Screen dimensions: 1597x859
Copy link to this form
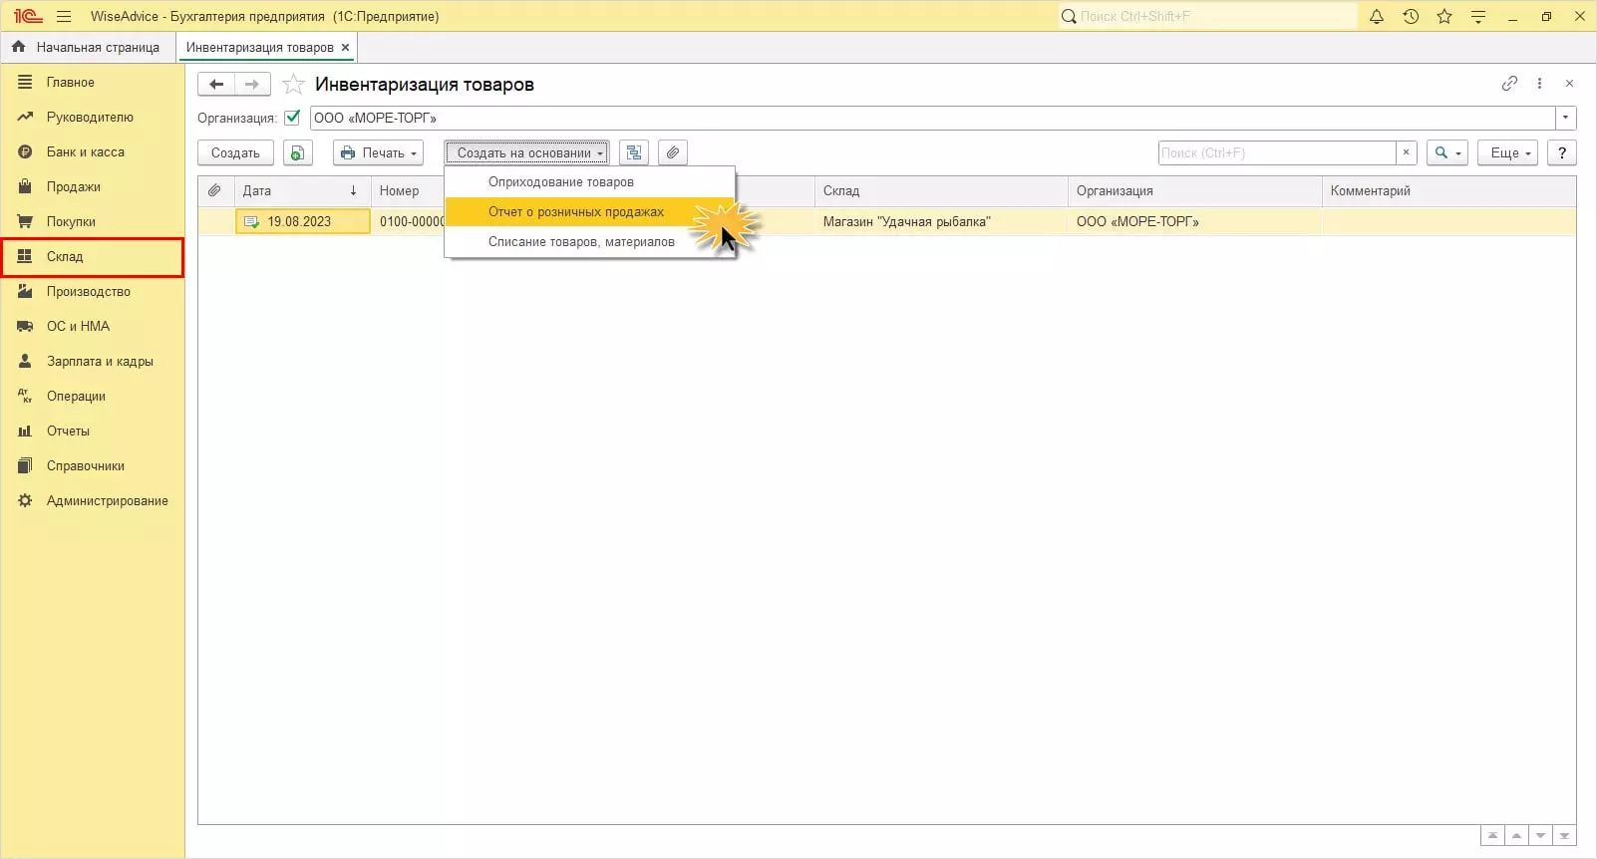click(x=1509, y=84)
